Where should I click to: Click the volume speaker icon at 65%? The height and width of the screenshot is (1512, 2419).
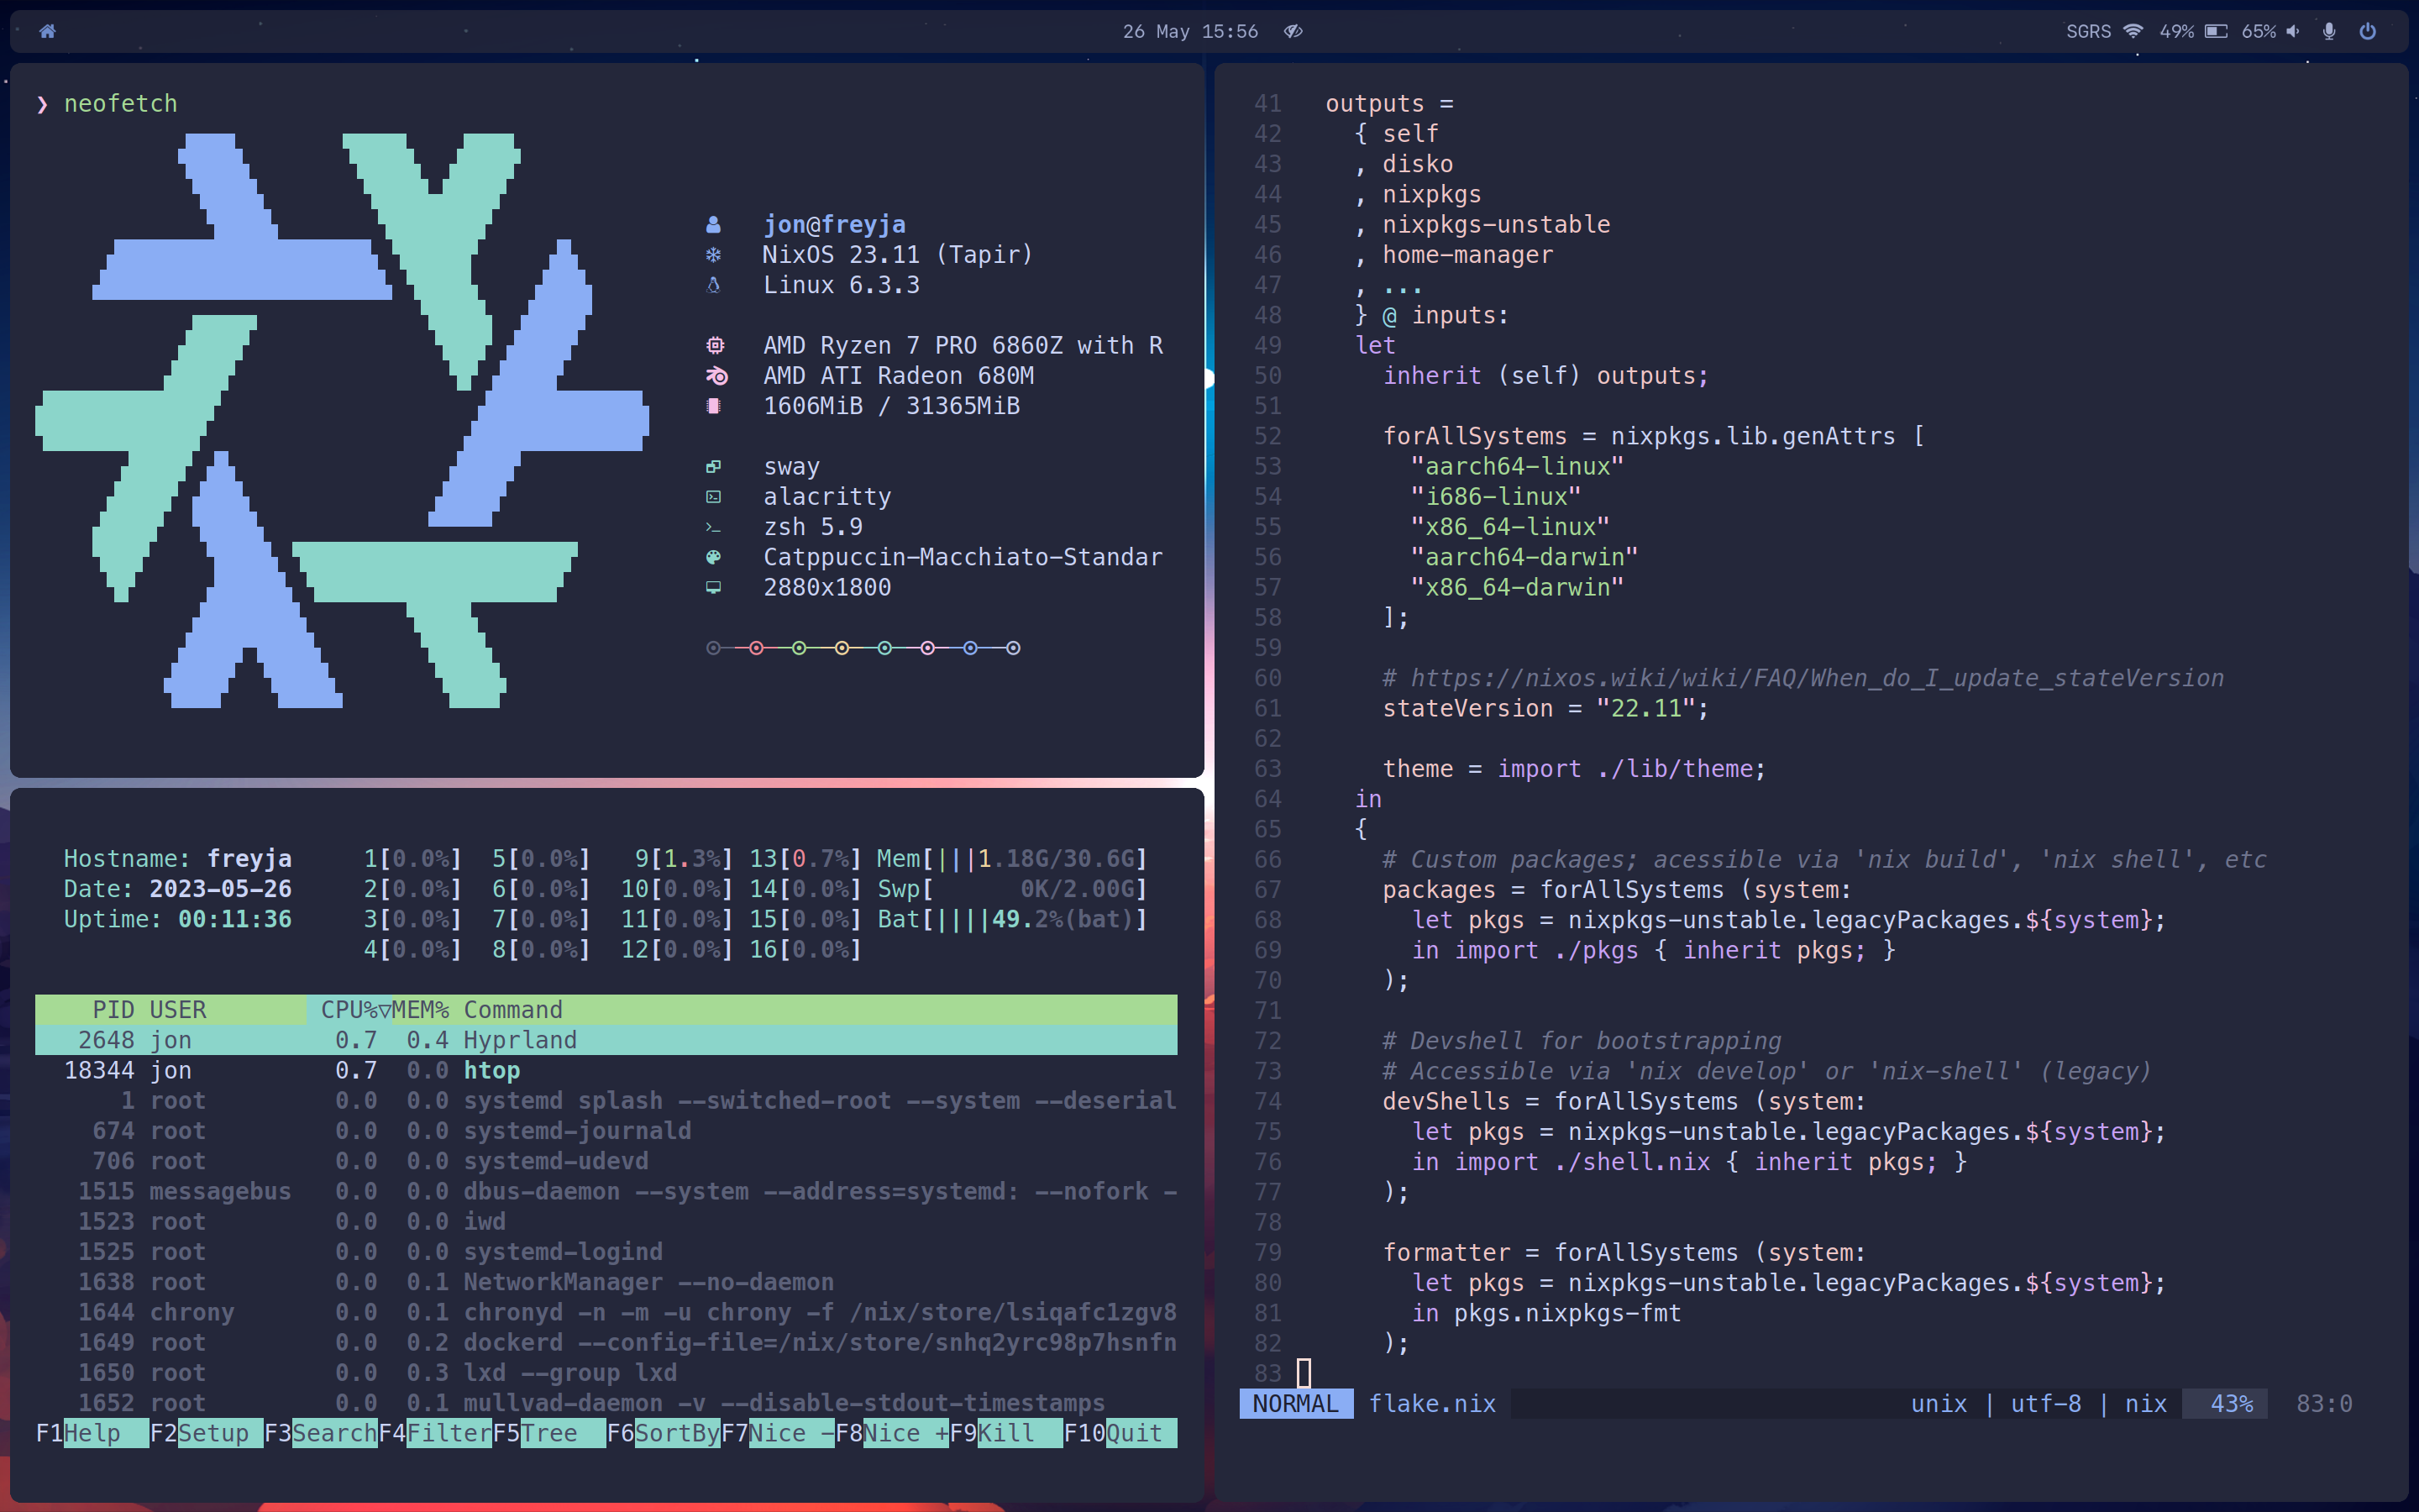2293,31
